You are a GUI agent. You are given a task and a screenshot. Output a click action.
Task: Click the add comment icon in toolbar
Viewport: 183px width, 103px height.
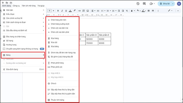83,11
